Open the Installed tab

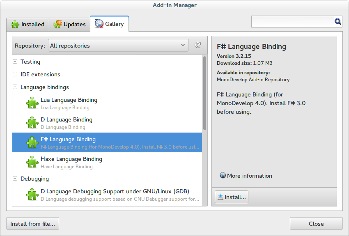(28, 24)
